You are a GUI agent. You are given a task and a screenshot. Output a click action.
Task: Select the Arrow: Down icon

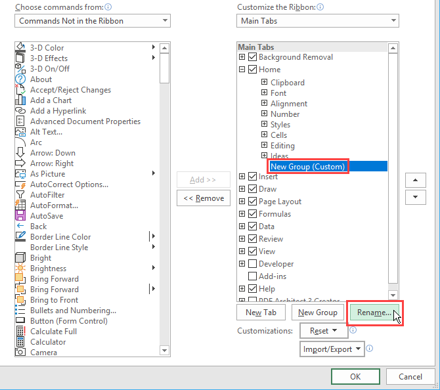[20, 153]
